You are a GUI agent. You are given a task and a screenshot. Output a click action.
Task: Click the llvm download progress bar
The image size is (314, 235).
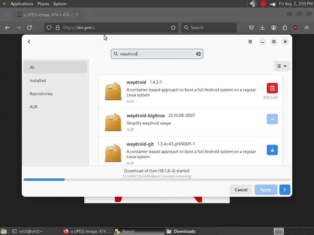click(157, 180)
